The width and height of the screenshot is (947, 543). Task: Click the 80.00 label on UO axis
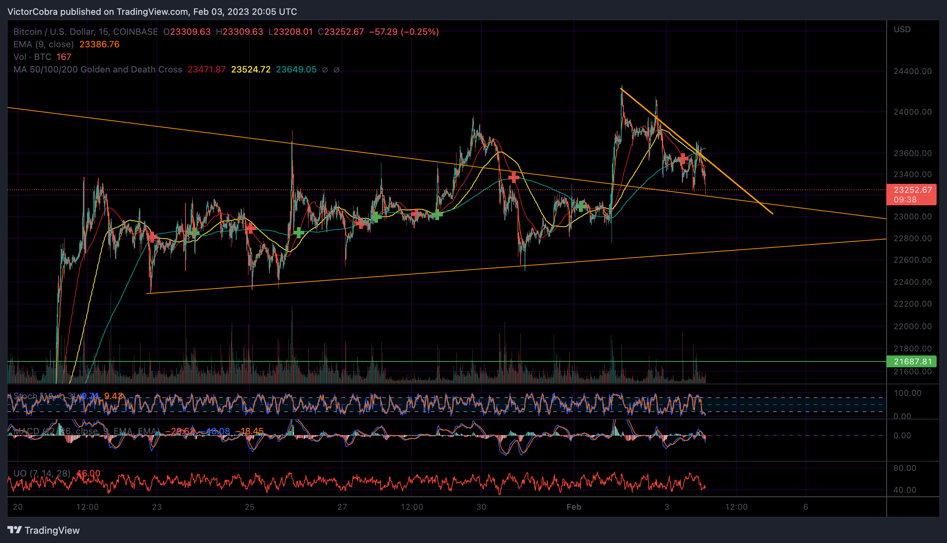905,468
